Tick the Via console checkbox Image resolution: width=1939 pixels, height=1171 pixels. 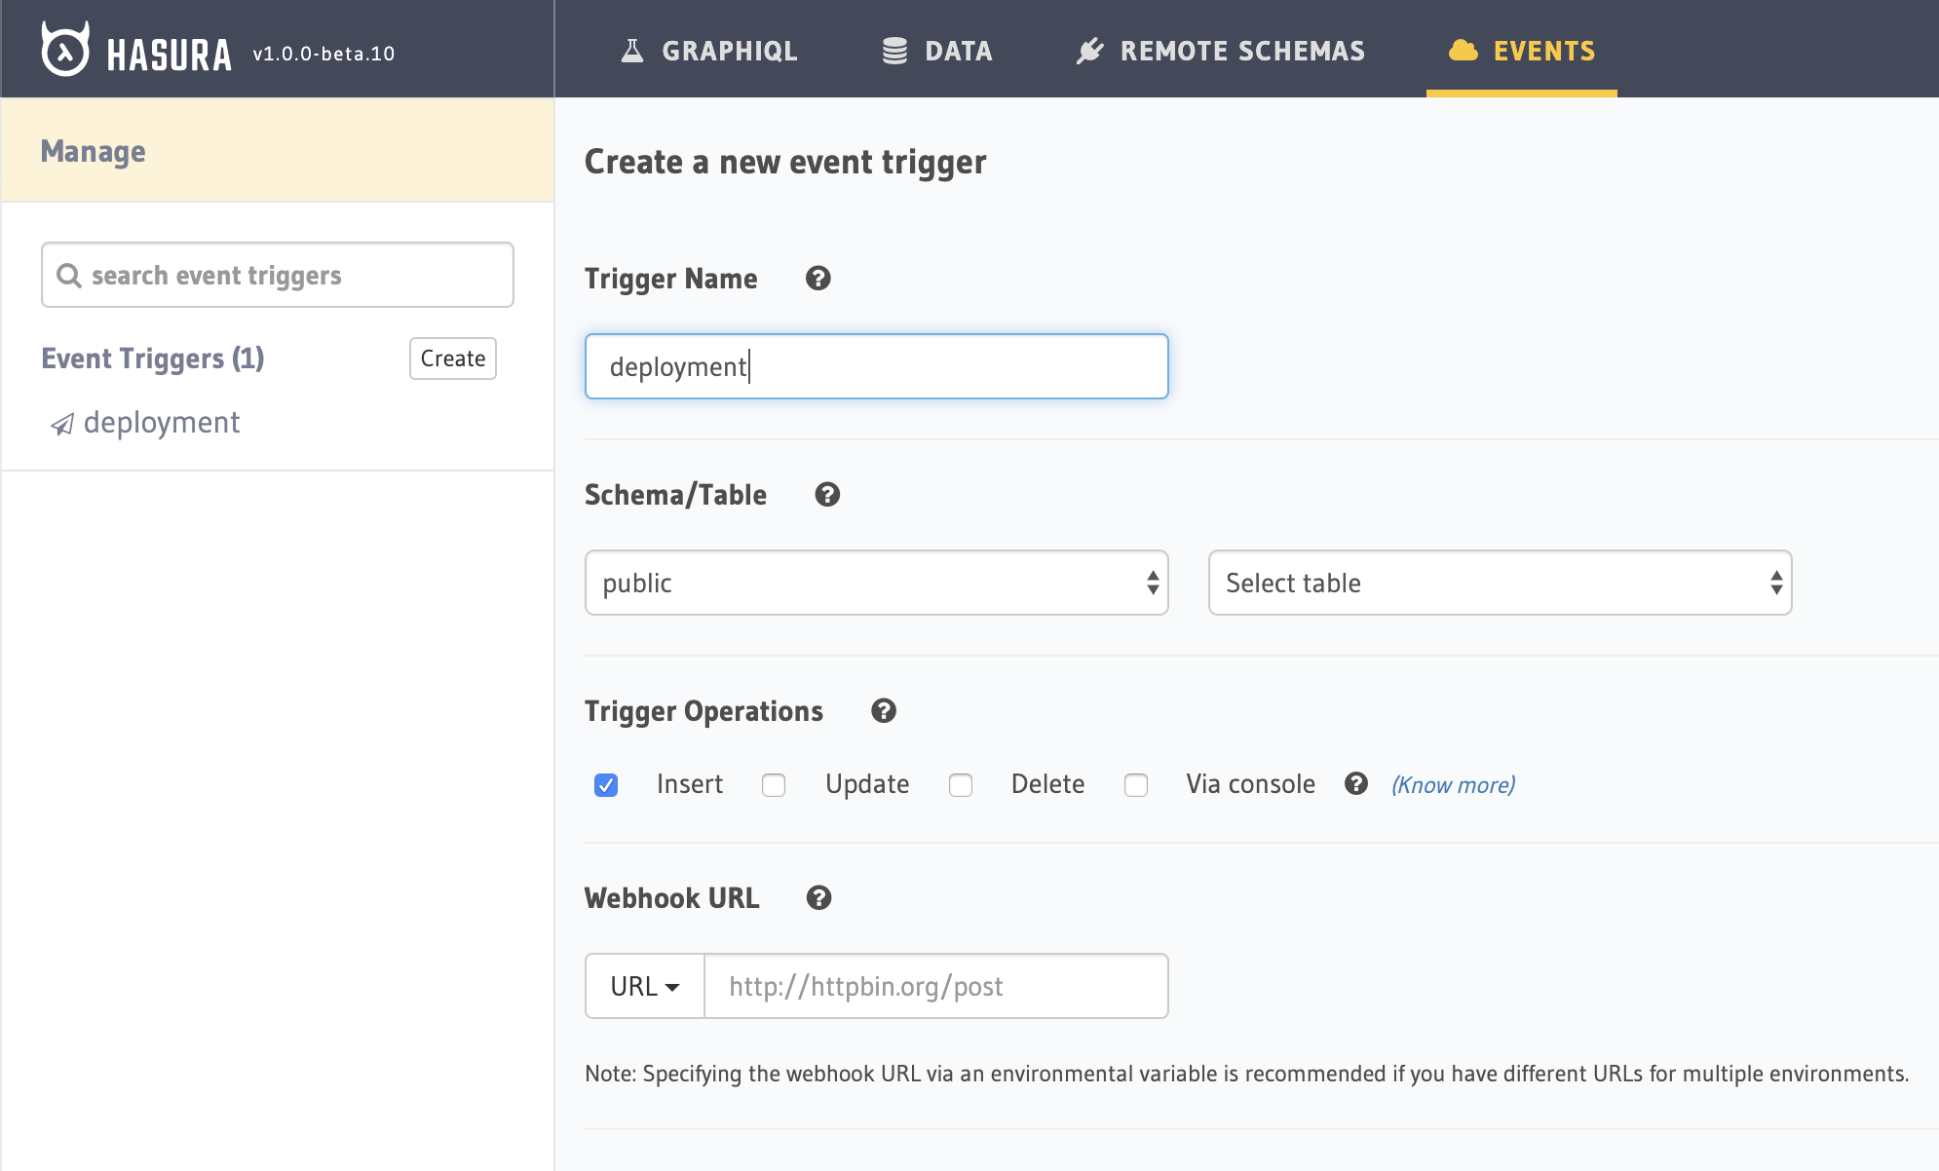1136,785
